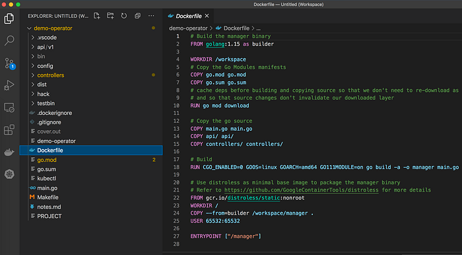Open the Remote Explorer view

tap(9, 108)
